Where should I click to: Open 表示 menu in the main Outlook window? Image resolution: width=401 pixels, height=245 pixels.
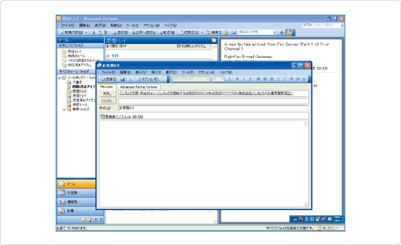coord(100,25)
